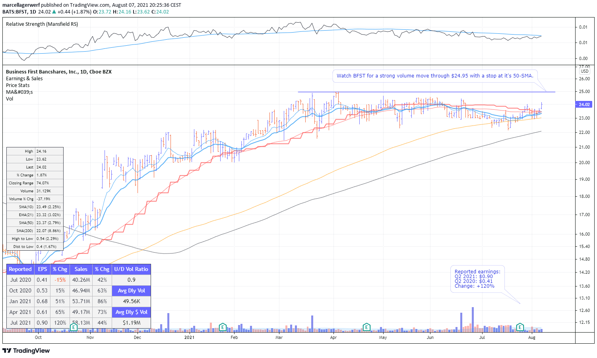Viewport: 597px width, 358px height.
Task: Click the 'Jul 2020' row in earnings table
Action: click(x=59, y=280)
